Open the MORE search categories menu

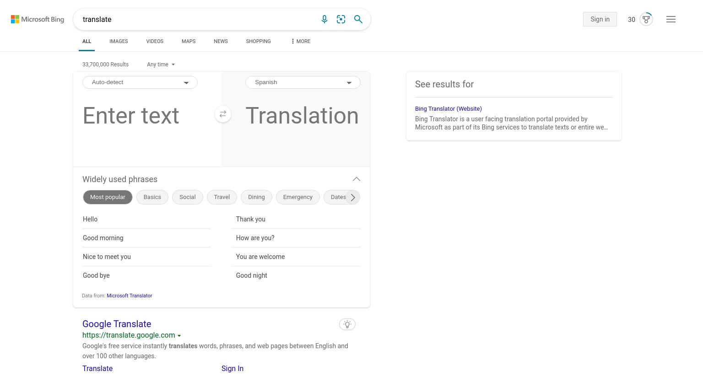point(301,41)
